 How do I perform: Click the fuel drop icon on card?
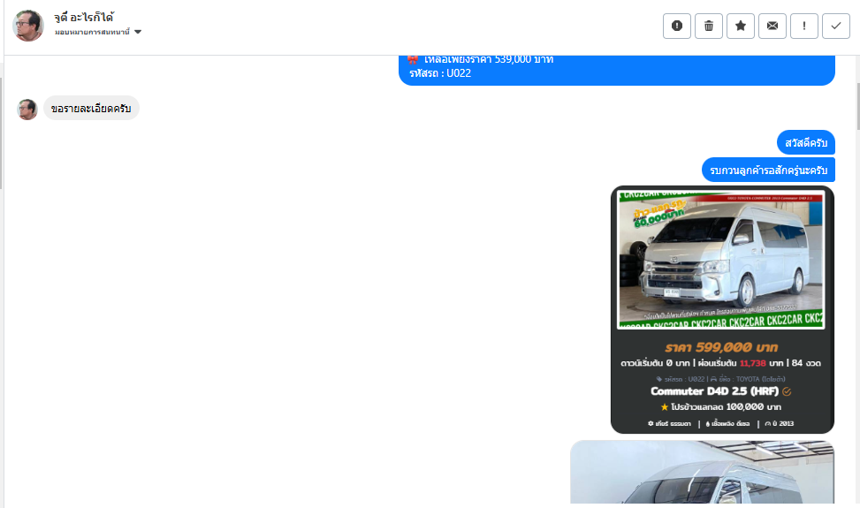click(x=707, y=423)
